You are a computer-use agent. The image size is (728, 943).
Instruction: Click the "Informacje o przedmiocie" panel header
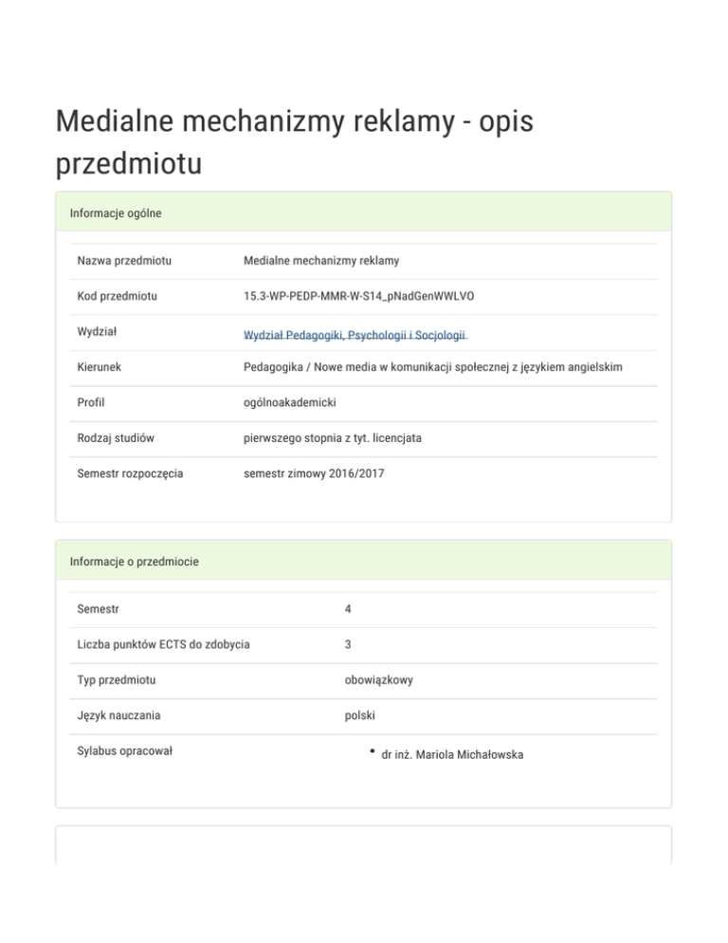(134, 562)
